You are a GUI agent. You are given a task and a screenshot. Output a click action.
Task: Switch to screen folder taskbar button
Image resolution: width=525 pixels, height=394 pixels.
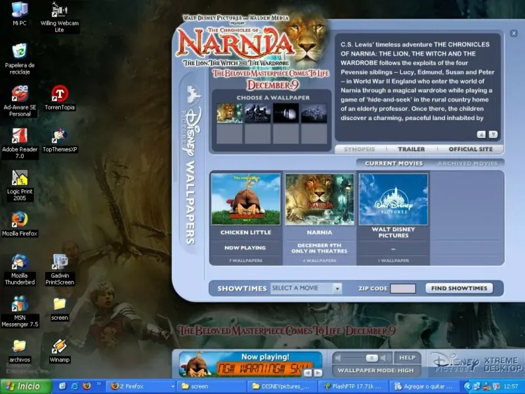(x=211, y=386)
